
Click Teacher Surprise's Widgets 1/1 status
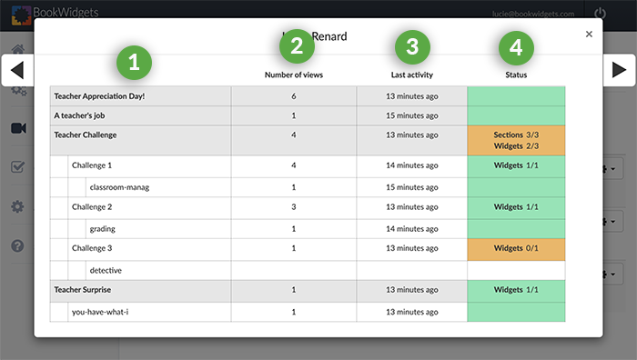pyautogui.click(x=516, y=290)
